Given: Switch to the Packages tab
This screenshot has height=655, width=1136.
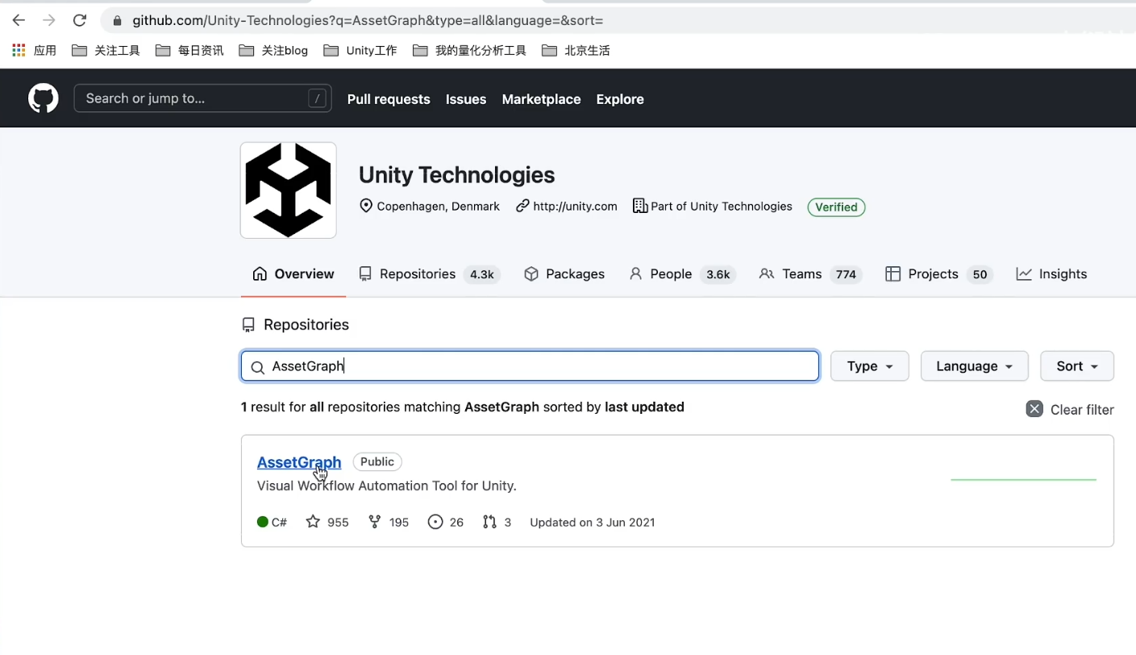Looking at the screenshot, I should [x=564, y=274].
